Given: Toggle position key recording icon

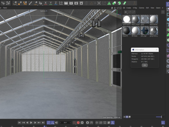Looking at the screenshot, I should 97,123.
